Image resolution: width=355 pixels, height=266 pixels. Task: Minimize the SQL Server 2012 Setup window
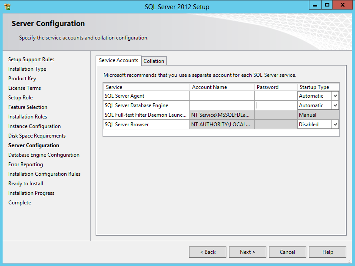click(315, 5)
